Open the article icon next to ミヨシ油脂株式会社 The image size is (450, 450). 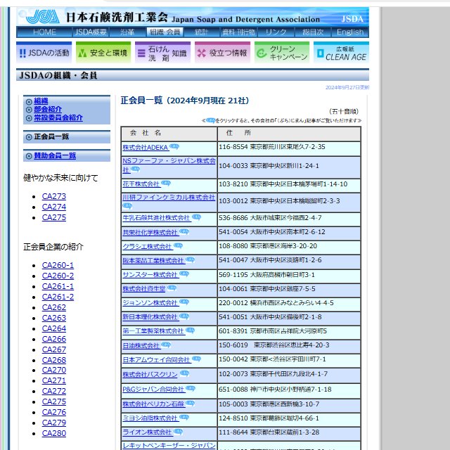[x=184, y=417]
